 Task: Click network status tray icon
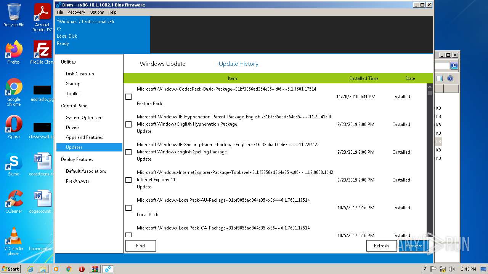443,269
